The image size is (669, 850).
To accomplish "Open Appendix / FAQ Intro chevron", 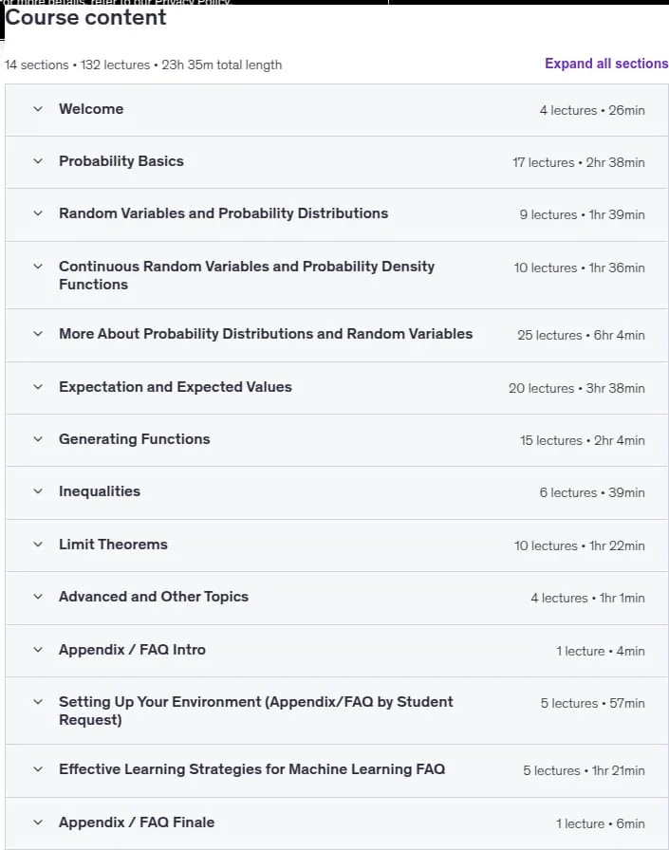I will 38,650.
